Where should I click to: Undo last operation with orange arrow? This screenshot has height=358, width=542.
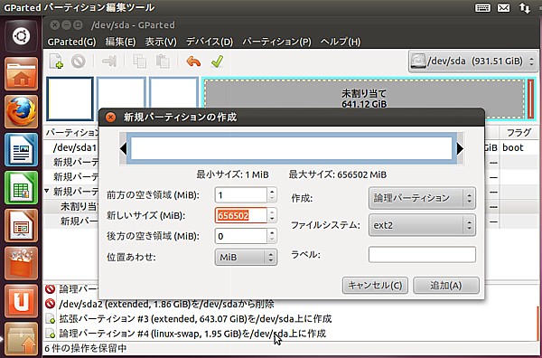coord(193,61)
